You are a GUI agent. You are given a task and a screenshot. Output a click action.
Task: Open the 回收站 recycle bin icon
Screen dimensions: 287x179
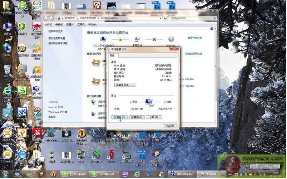(x=7, y=69)
